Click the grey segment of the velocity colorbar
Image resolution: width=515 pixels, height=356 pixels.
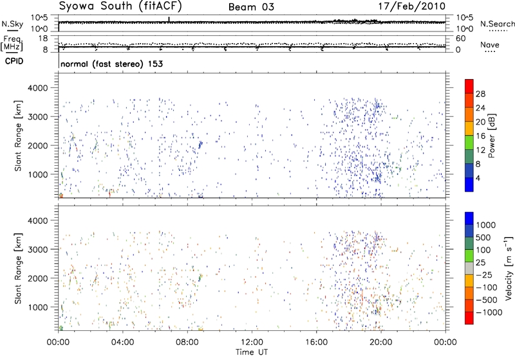[x=469, y=268]
